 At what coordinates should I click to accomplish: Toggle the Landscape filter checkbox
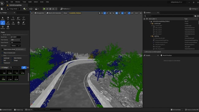2,58
